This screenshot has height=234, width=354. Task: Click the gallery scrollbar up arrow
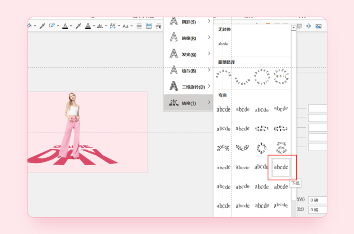293,28
